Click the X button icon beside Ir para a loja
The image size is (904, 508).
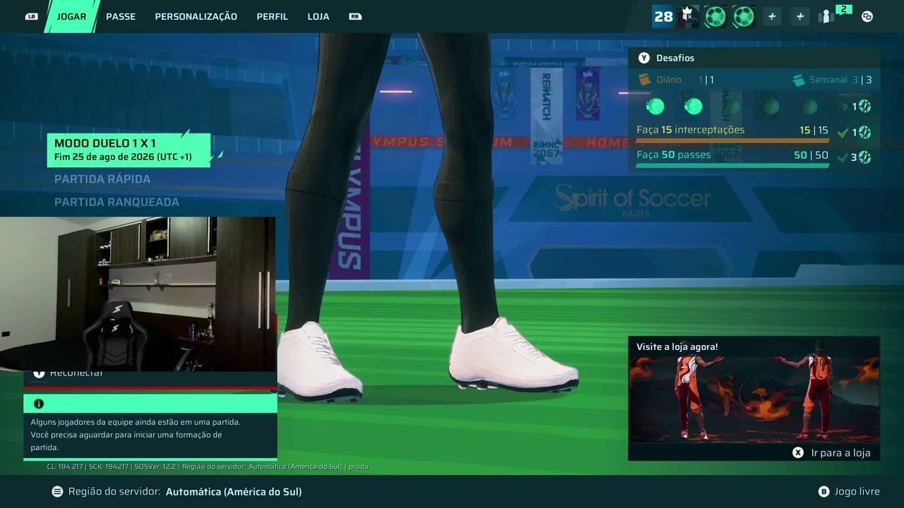(798, 453)
